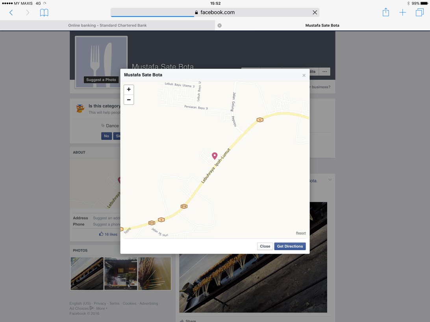Click the Ad Choices footer link
Viewport: 430px width, 322px height.
click(x=82, y=308)
